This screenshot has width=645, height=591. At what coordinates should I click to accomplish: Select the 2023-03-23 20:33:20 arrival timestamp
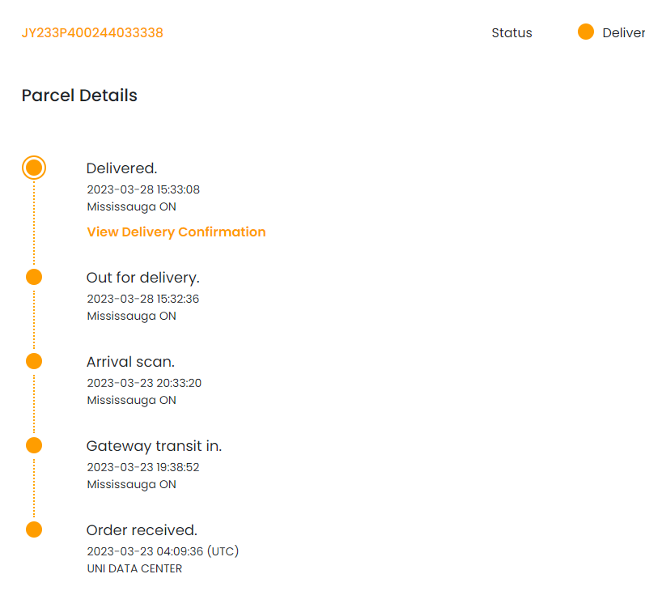tap(144, 383)
